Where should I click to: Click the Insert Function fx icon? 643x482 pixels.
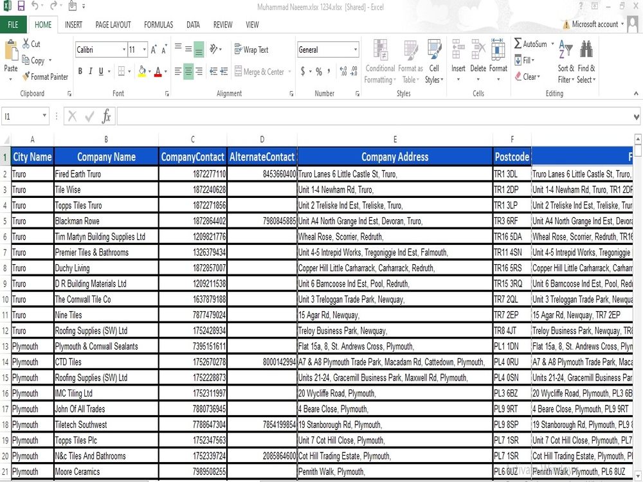pyautogui.click(x=106, y=116)
